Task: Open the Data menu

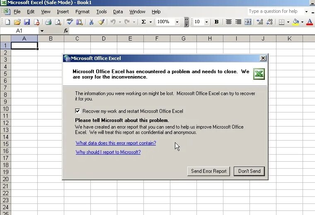Action: point(118,12)
